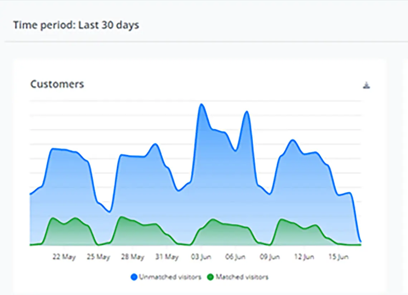Click the 06 Jun date label
Screen dimensions: 408x295
[x=235, y=257]
